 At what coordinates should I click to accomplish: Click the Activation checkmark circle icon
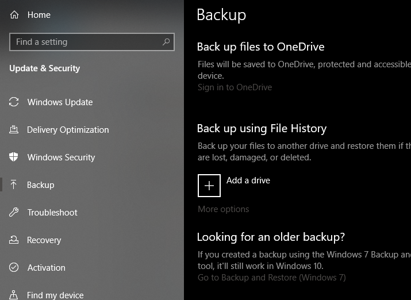(14, 267)
